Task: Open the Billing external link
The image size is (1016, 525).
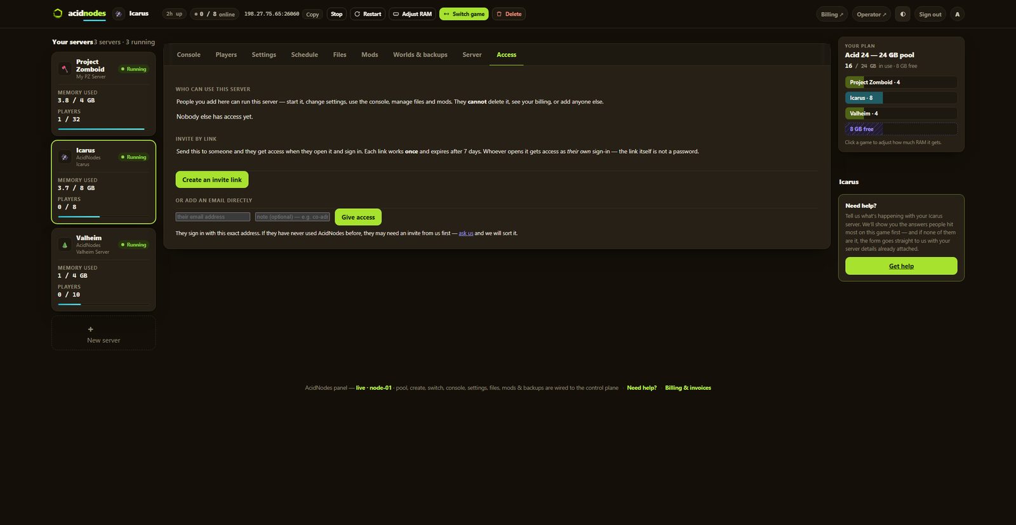Action: point(832,14)
